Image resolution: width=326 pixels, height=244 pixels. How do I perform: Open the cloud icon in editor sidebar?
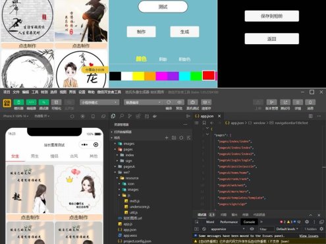pos(155,116)
